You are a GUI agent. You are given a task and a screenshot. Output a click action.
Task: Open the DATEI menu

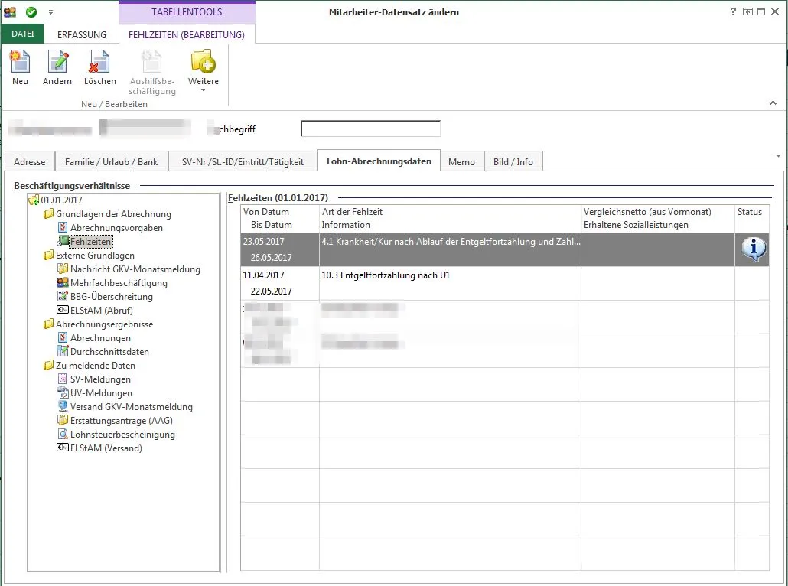point(23,34)
